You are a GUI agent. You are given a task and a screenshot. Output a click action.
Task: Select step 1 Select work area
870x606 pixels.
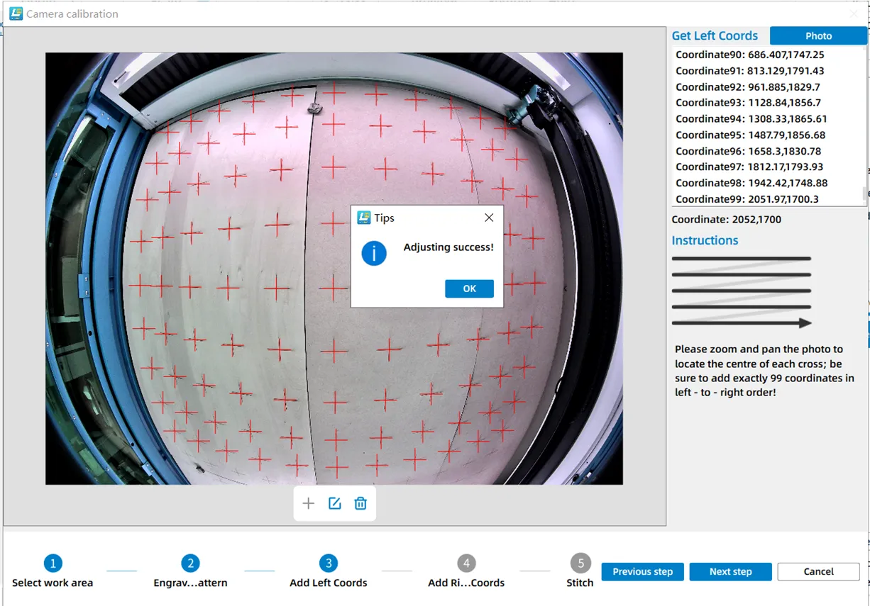click(53, 563)
